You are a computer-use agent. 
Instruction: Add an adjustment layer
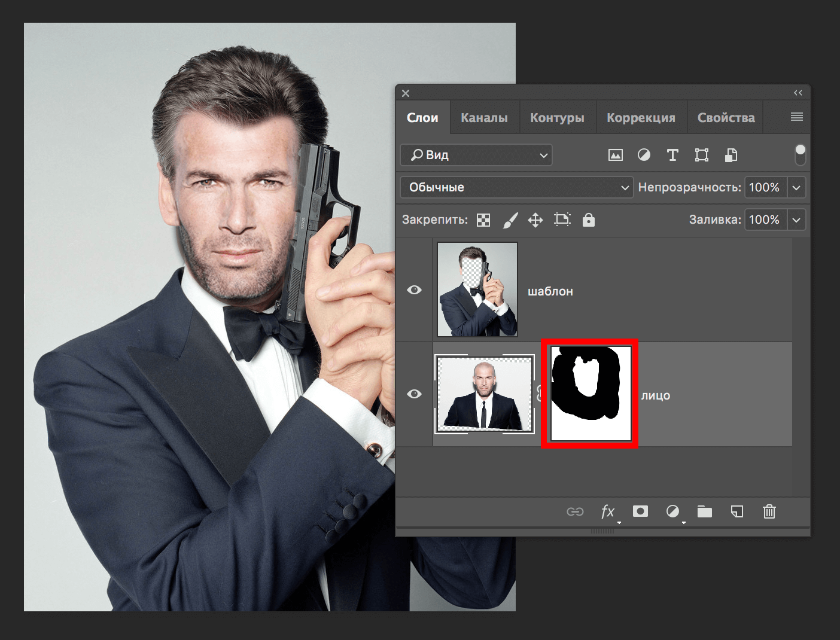coord(672,512)
